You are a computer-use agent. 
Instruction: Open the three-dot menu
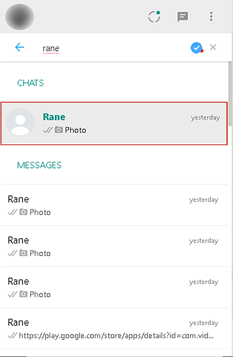click(211, 17)
